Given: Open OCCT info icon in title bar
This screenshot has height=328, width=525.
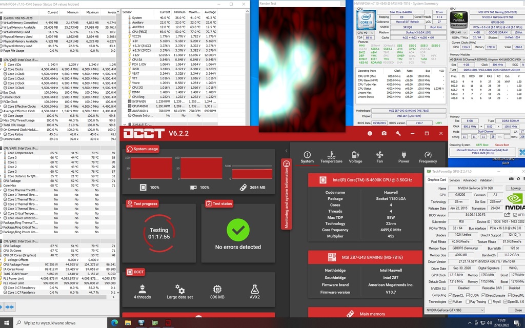Looking at the screenshot, I should tap(370, 133).
